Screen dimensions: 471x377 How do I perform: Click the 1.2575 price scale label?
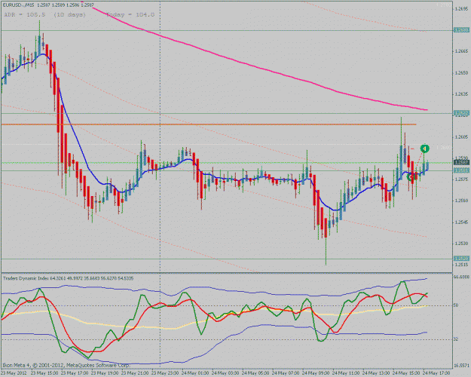(461, 179)
